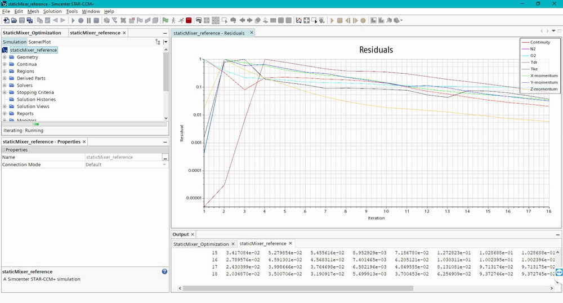The height and width of the screenshot is (303, 563).
Task: Select the Continua tree item
Action: (x=26, y=64)
